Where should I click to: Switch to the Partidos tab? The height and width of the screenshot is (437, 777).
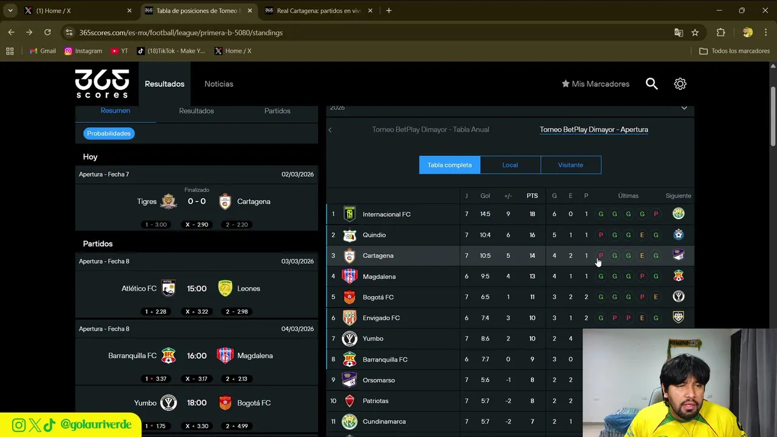(x=277, y=111)
